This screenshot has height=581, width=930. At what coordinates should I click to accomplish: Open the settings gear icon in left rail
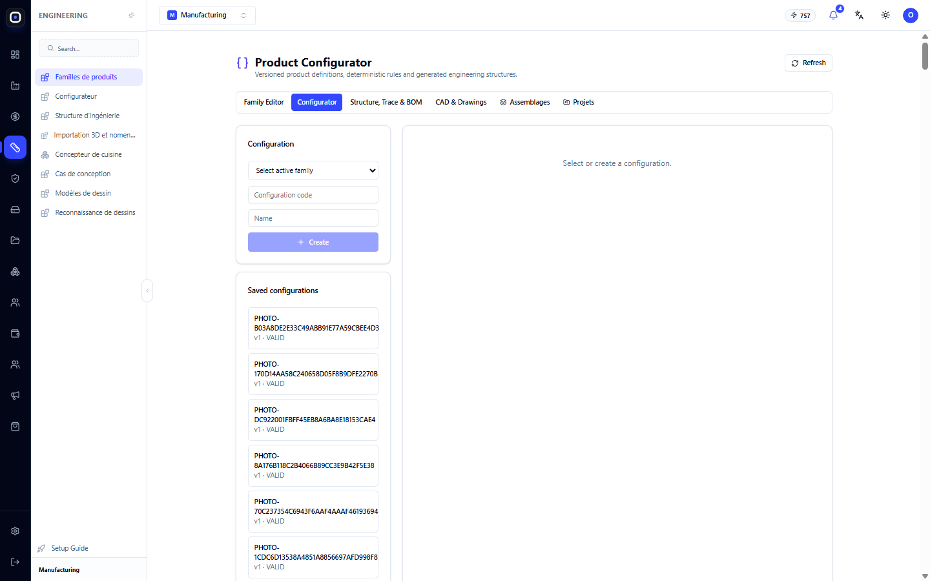pyautogui.click(x=15, y=531)
